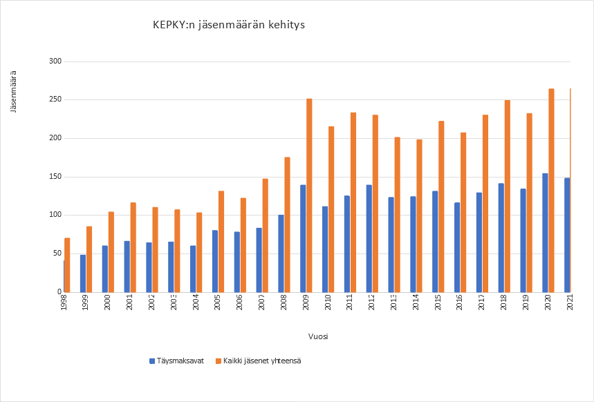594x402 pixels.
Task: Select the orange bar for 1999
Action: [x=89, y=259]
